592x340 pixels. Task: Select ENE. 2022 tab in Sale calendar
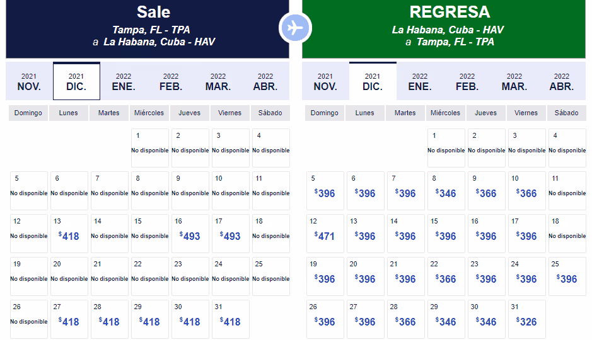coord(124,82)
